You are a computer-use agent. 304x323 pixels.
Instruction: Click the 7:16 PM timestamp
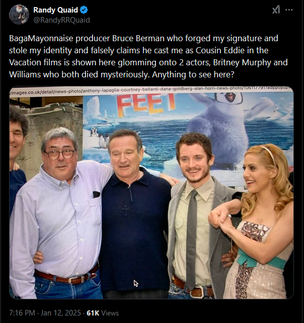point(22,313)
